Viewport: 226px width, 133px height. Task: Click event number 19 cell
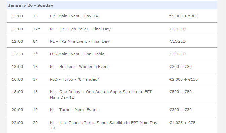click(35, 110)
